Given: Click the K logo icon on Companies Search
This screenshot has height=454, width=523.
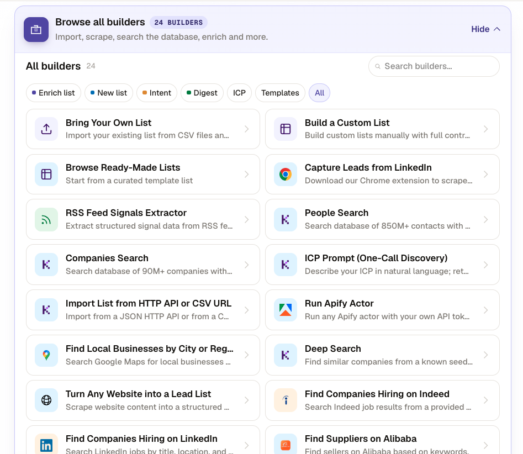Looking at the screenshot, I should (46, 265).
